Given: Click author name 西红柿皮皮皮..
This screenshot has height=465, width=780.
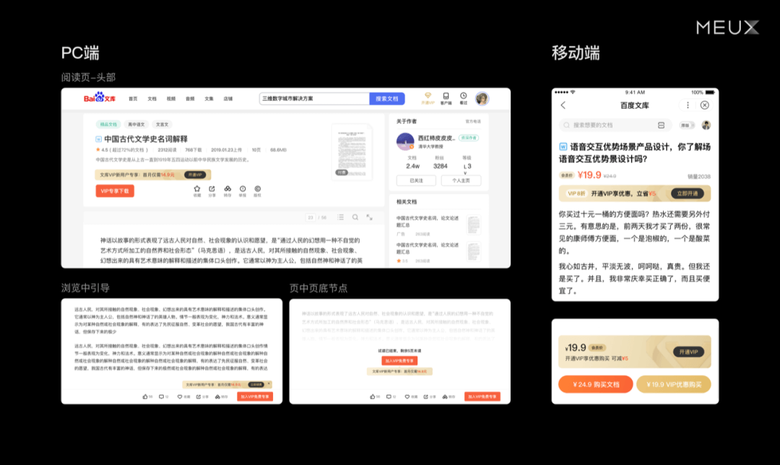Looking at the screenshot, I should click(x=436, y=138).
